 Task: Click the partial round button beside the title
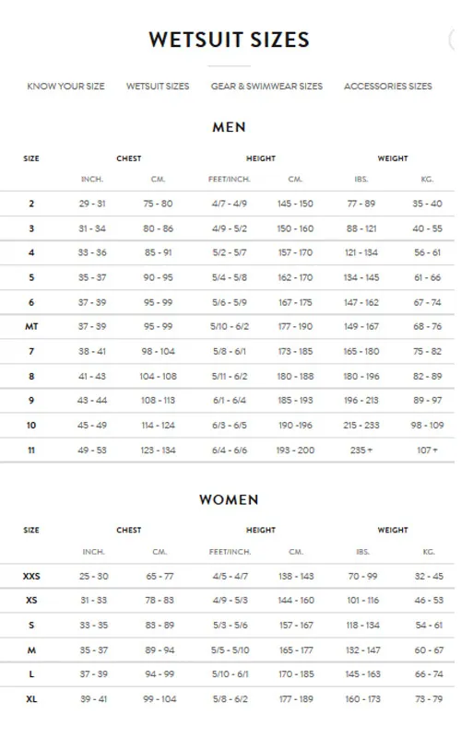(x=455, y=40)
